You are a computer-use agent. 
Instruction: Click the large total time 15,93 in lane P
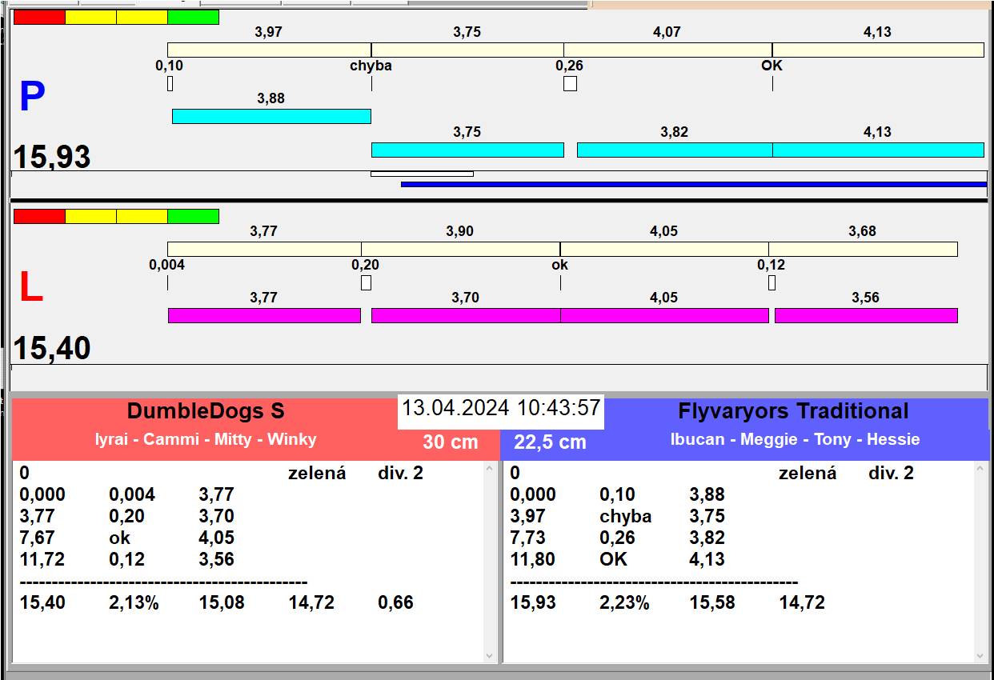(52, 157)
